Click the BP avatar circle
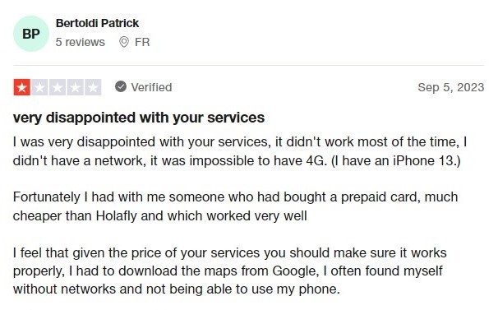 pos(31,34)
